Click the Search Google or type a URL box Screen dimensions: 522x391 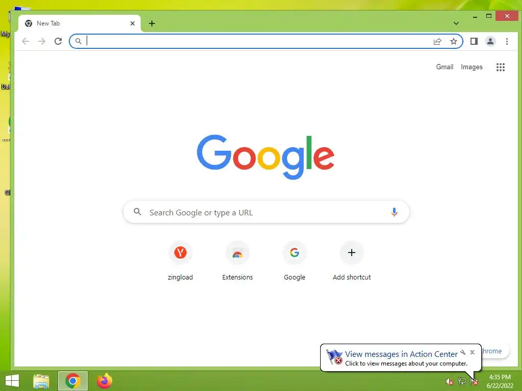click(266, 212)
